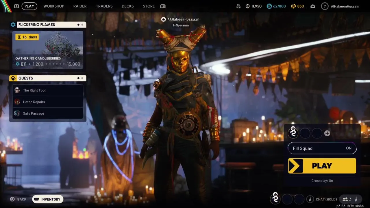Image resolution: width=370 pixels, height=208 pixels.
Task: Click the squad leader avatar in play panel
Action: 293,133
